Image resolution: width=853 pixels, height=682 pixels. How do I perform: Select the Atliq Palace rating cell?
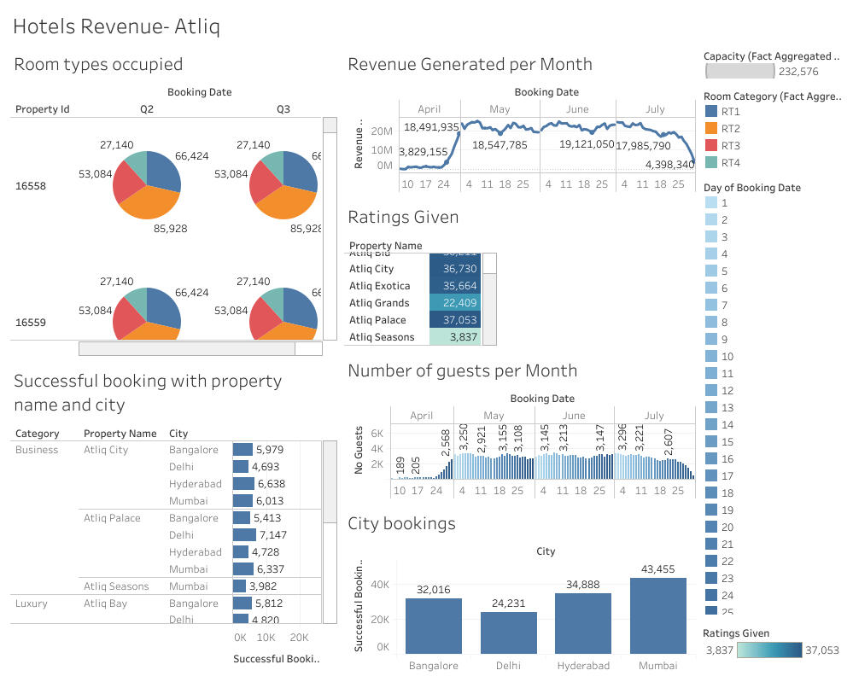[455, 320]
